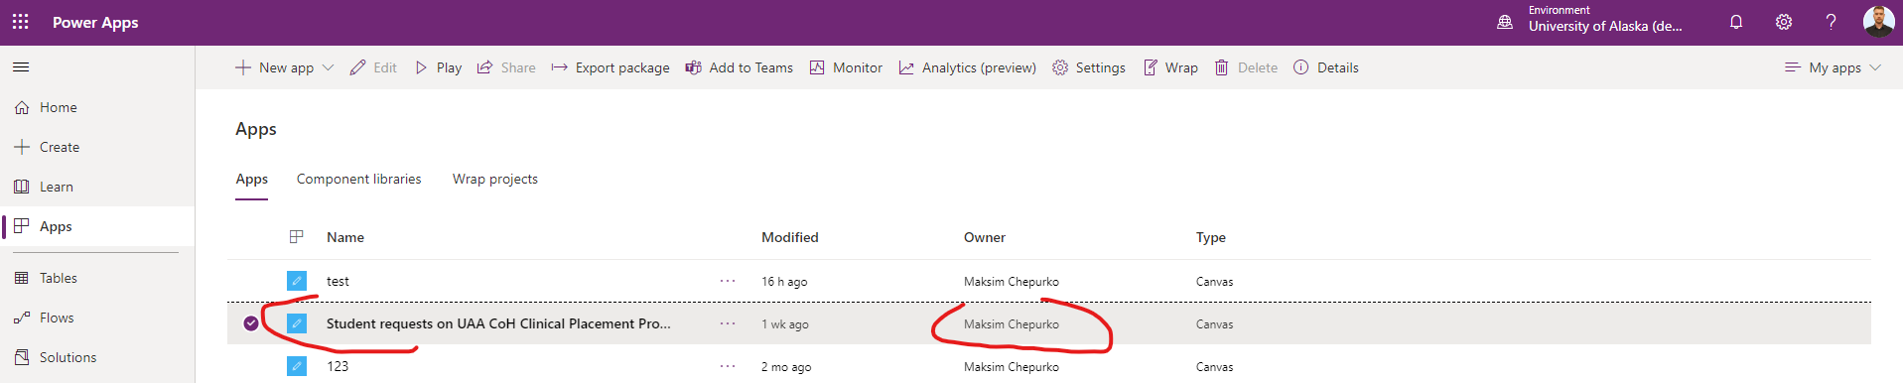
Task: Click '1 wk ago' modified value
Action: click(x=785, y=324)
